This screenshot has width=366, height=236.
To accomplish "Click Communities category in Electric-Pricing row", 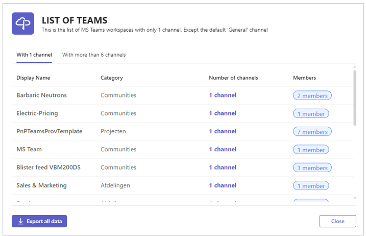I will [x=118, y=113].
